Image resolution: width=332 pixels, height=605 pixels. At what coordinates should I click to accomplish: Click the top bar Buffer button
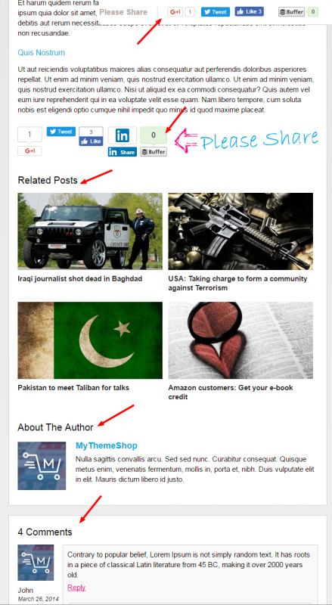(x=291, y=12)
